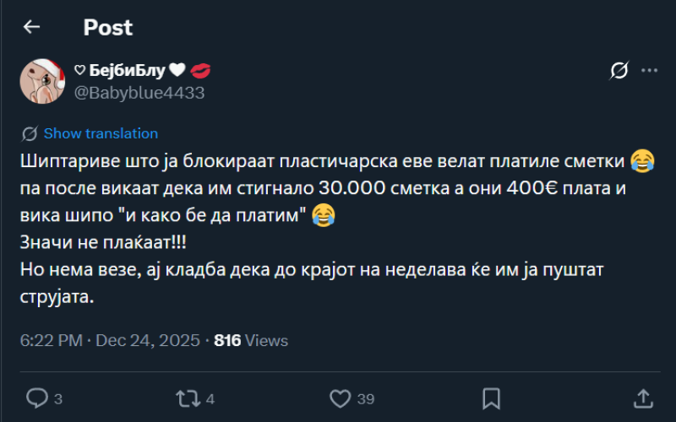Click the reply speech bubble icon

(36, 398)
